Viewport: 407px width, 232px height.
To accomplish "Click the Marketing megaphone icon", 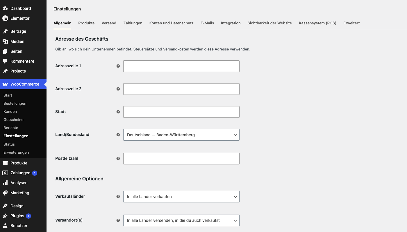I will tap(5, 193).
